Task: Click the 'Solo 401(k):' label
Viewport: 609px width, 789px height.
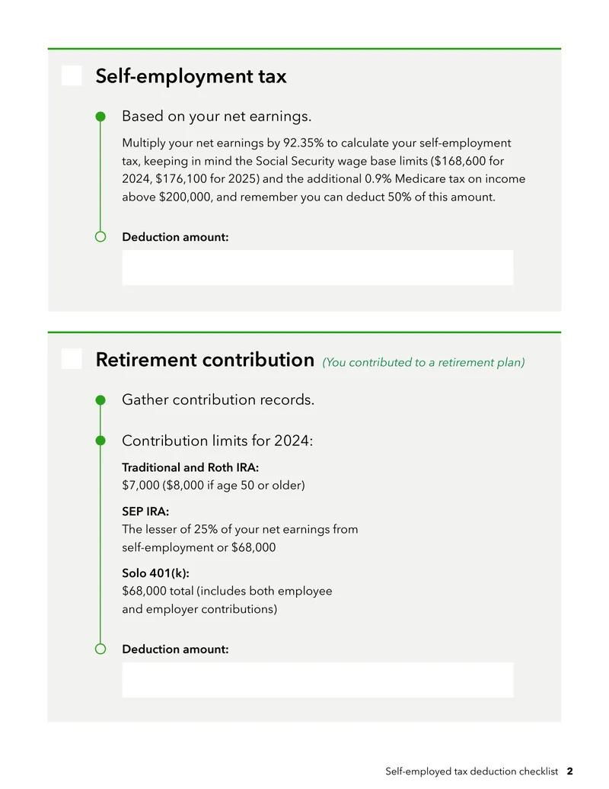Action: [x=156, y=573]
